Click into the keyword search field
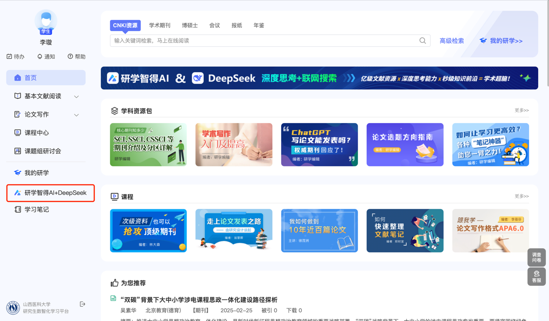Screen dimensions: 549x321 pos(264,41)
